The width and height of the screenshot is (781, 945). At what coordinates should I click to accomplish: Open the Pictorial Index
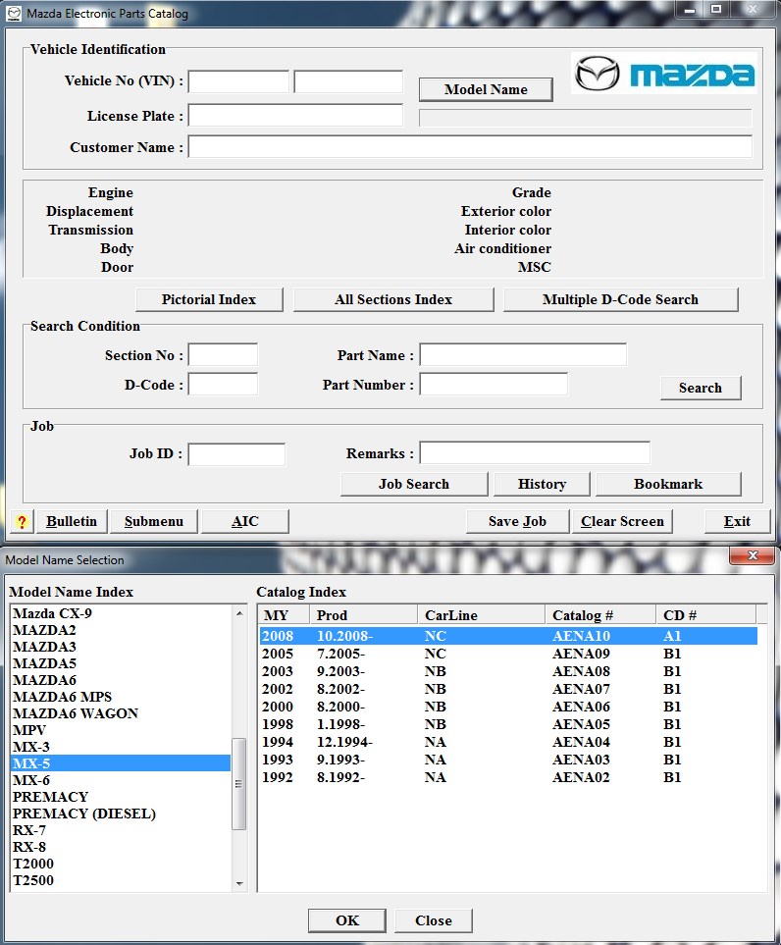pyautogui.click(x=209, y=299)
